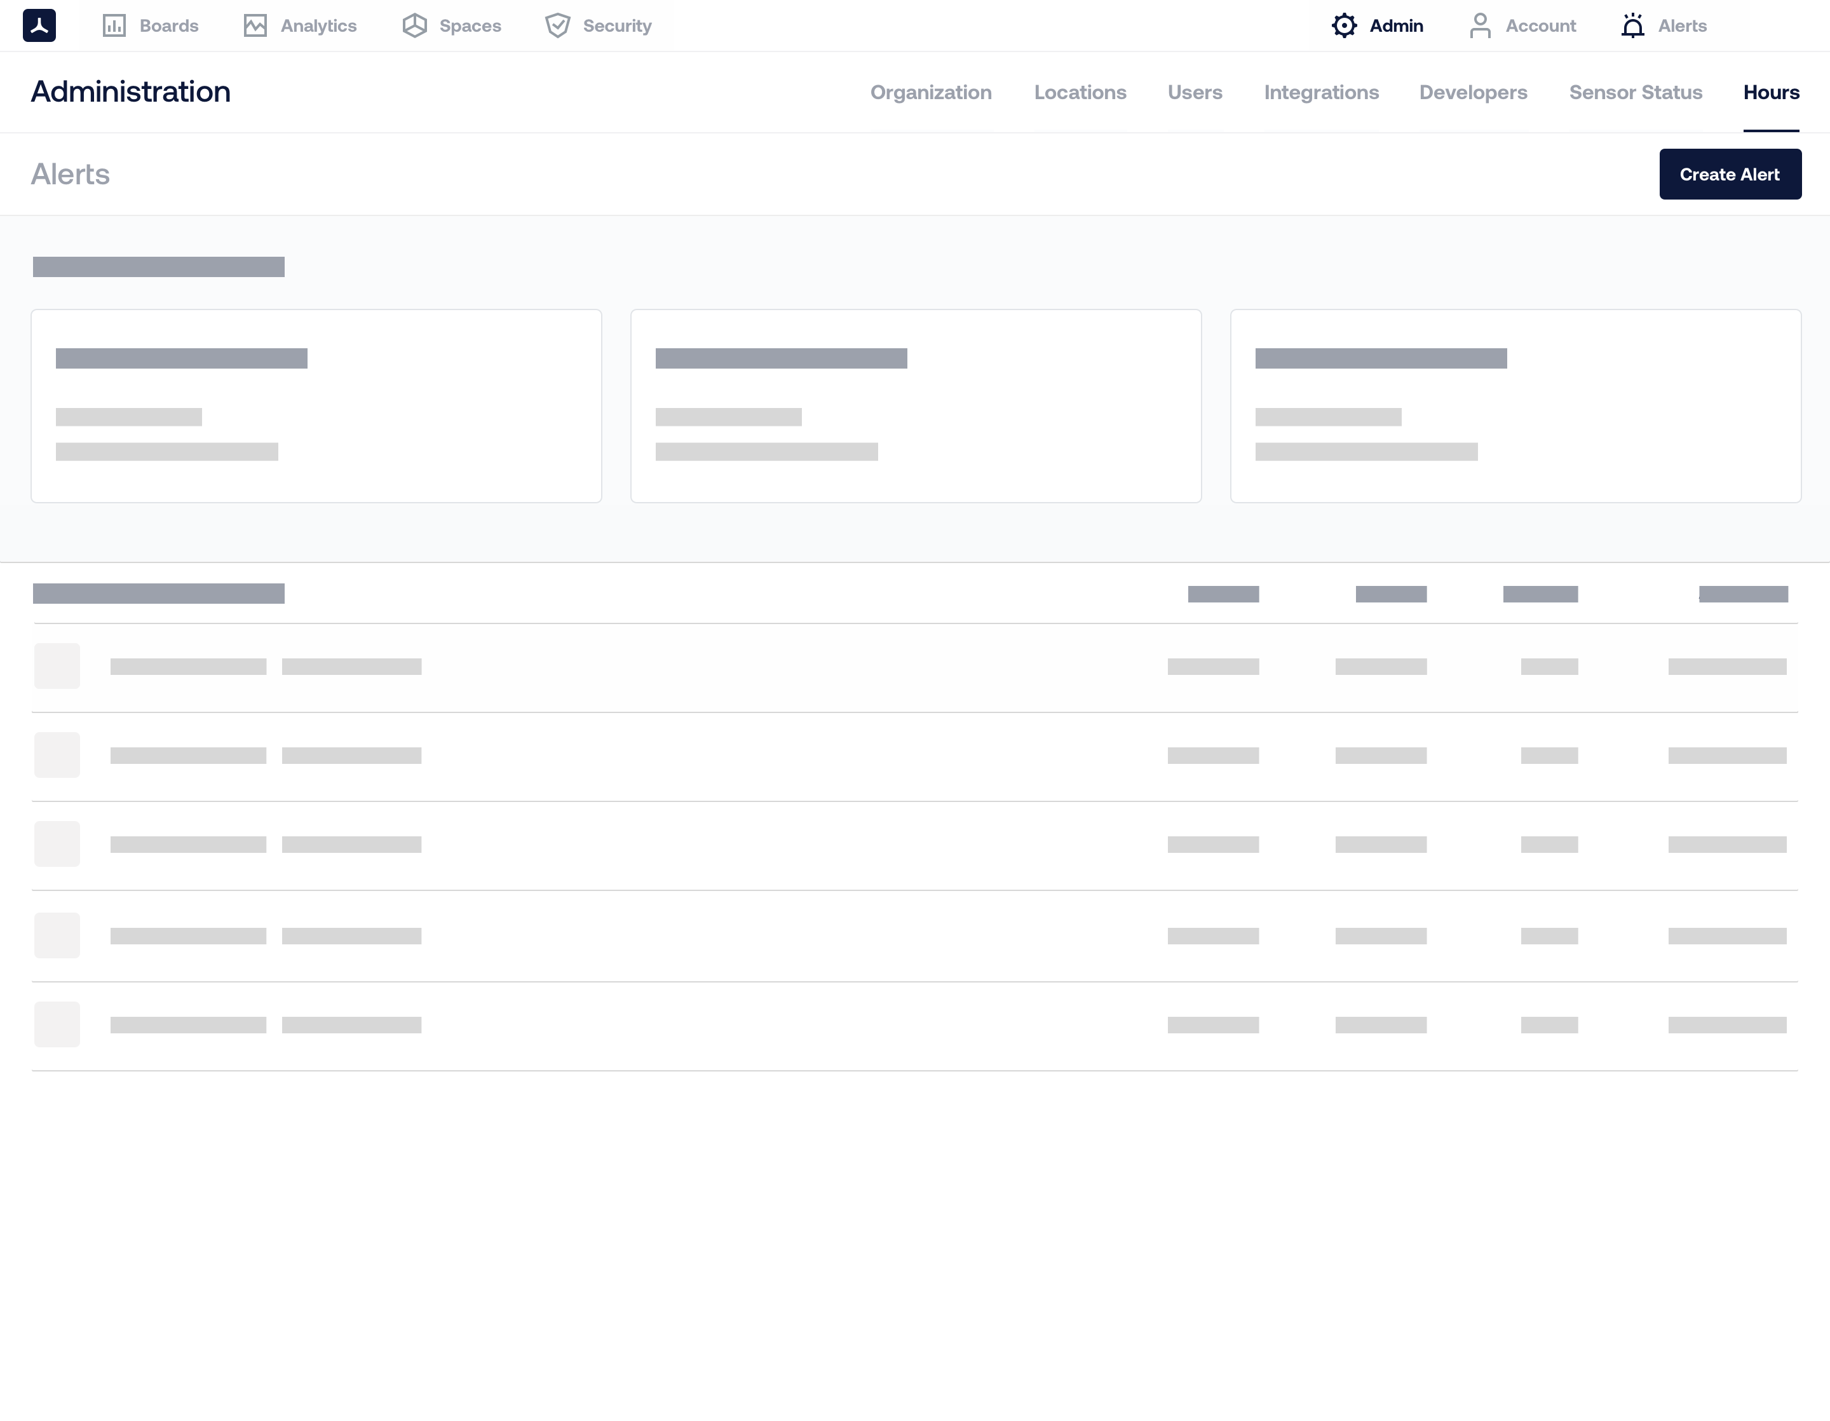Viewport: 1830px width, 1421px height.
Task: Click the app logo home icon
Action: click(x=39, y=25)
